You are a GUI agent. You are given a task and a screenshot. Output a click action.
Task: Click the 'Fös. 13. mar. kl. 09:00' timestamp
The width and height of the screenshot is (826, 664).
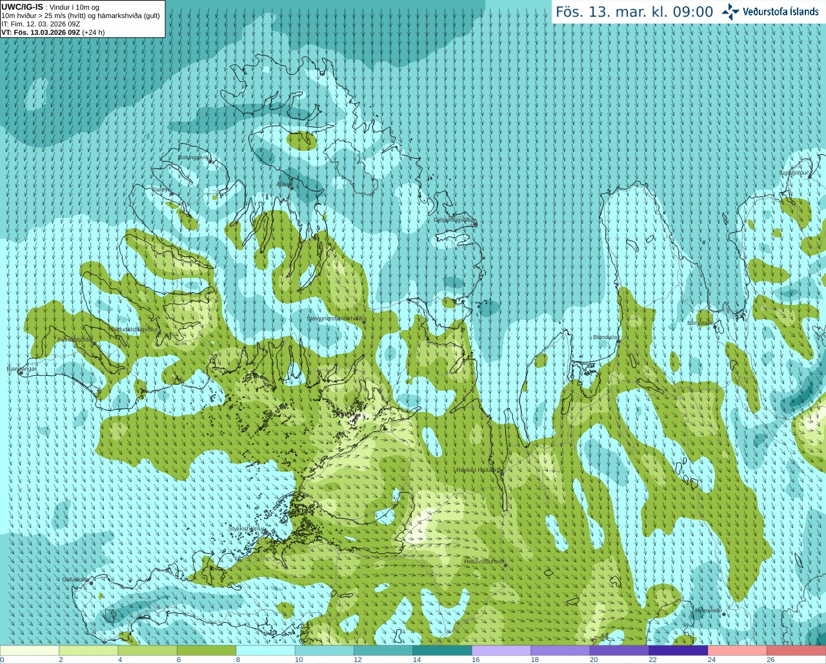tap(634, 12)
